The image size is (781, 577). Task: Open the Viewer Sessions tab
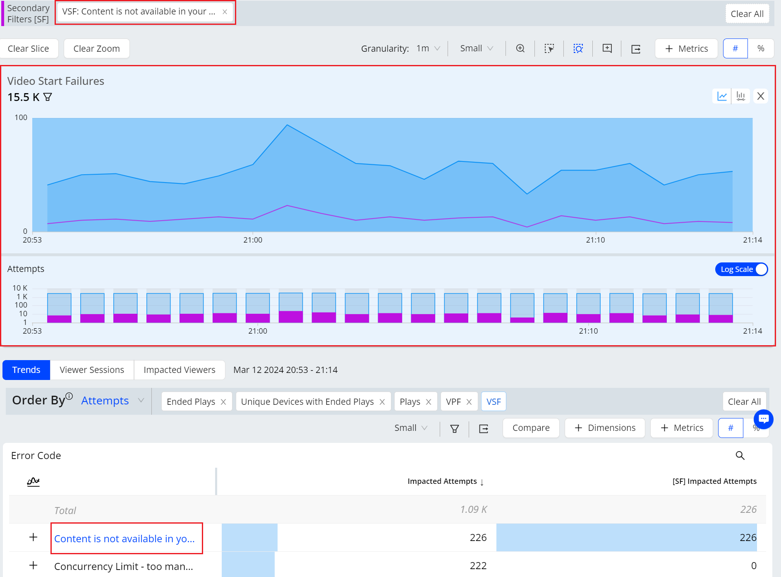pos(92,370)
